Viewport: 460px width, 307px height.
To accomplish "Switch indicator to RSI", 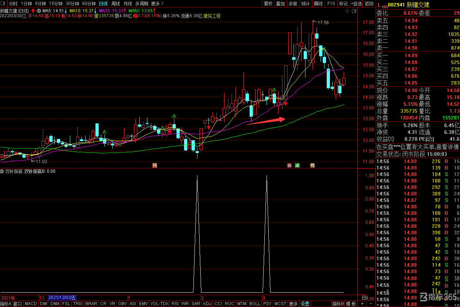I will 175,304.
